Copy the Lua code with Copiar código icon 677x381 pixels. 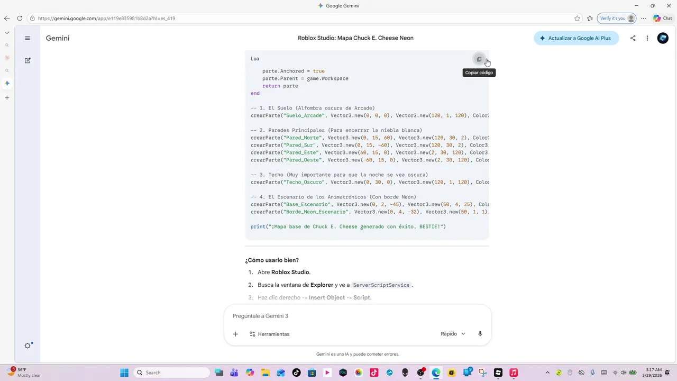click(479, 59)
